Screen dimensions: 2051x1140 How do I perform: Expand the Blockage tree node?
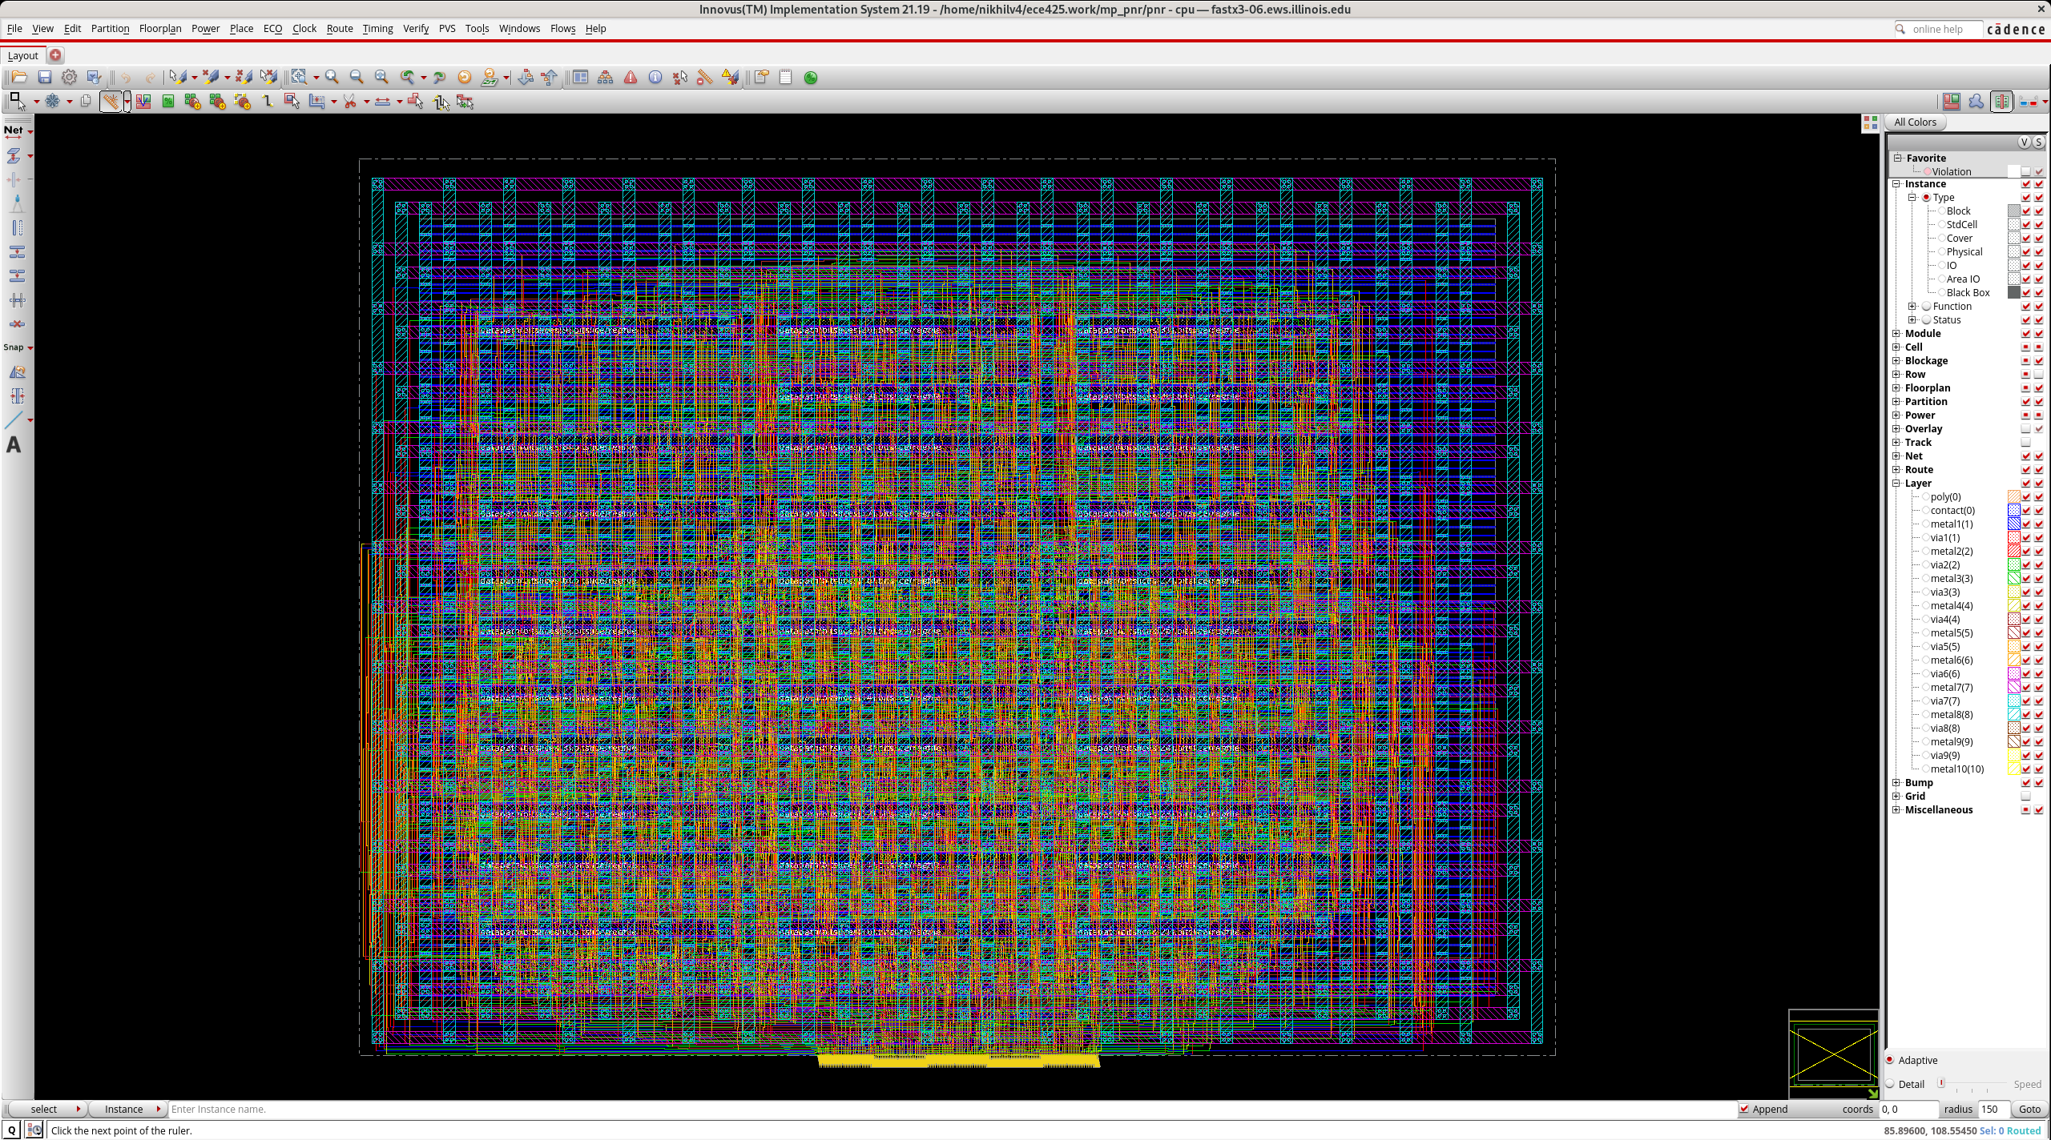[x=1896, y=360]
